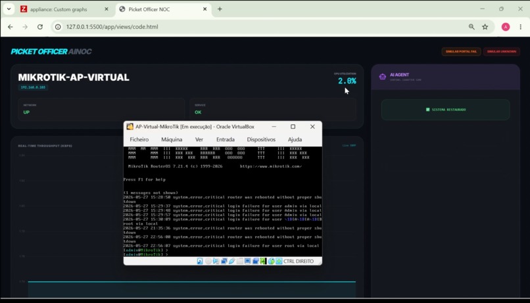Open the browser profile avatar A
The image size is (530, 303).
(506, 27)
